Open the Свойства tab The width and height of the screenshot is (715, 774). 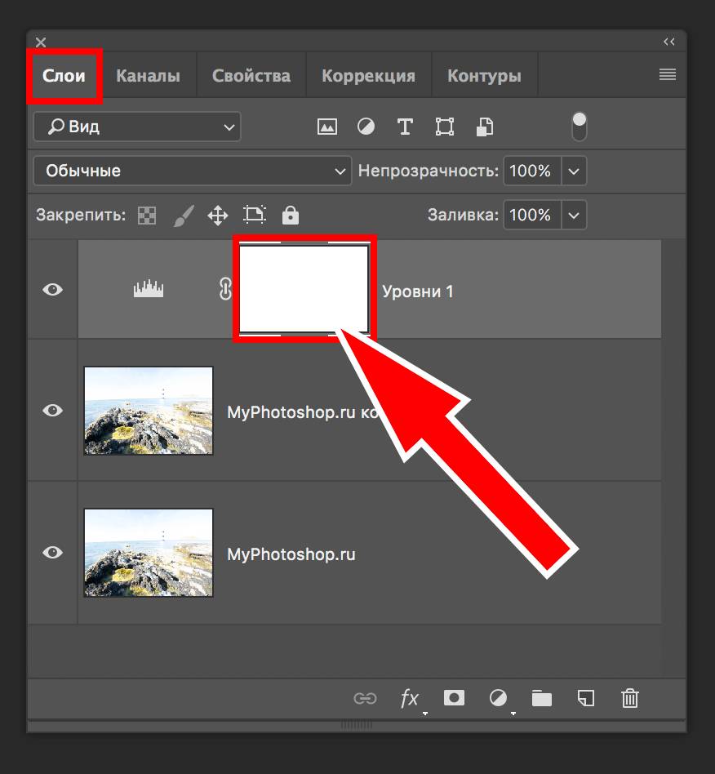251,76
